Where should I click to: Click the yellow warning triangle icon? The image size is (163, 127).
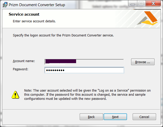coord(15,95)
